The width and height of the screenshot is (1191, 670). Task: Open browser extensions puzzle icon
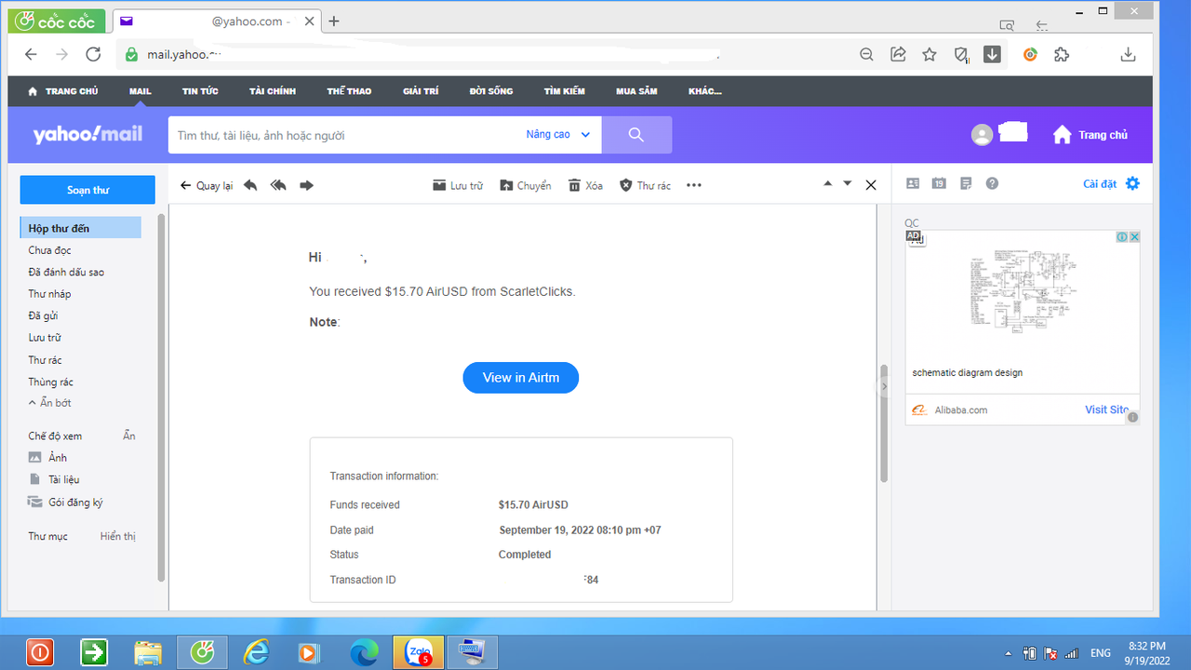[1062, 54]
